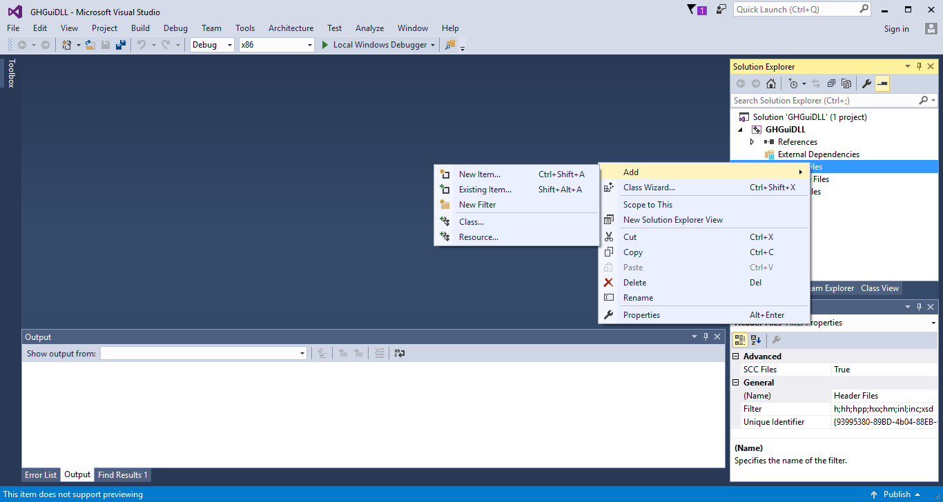Click Publish in the status bar
This screenshot has height=502, width=943.
click(x=897, y=494)
